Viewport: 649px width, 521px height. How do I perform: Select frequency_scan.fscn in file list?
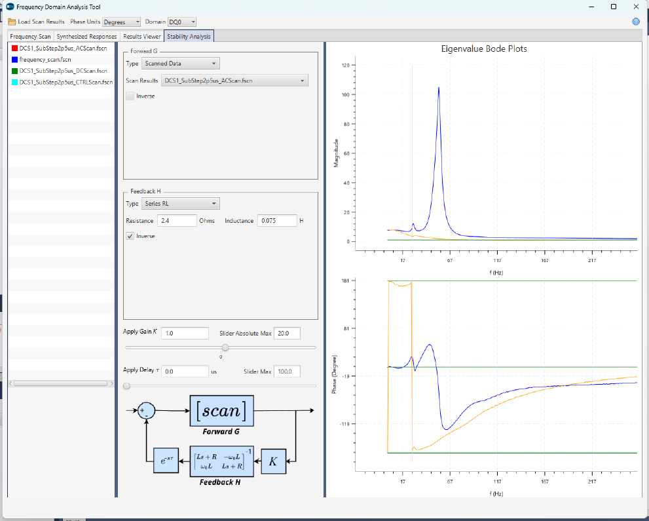(62, 60)
